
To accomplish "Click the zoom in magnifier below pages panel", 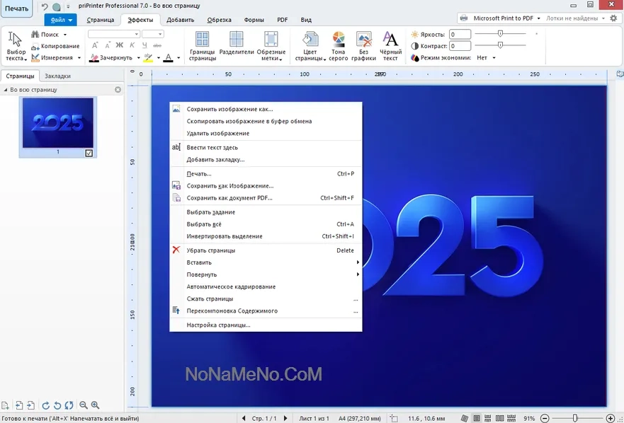I will (96, 405).
